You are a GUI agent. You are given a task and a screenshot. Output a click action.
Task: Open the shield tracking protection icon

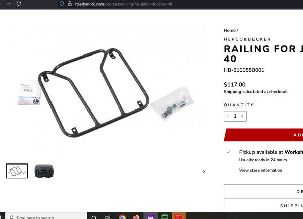click(x=62, y=4)
